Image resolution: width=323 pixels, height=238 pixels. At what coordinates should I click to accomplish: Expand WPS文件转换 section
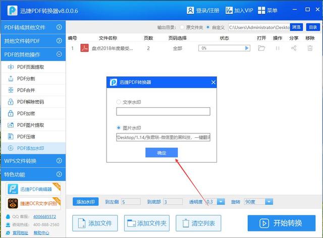(33, 161)
